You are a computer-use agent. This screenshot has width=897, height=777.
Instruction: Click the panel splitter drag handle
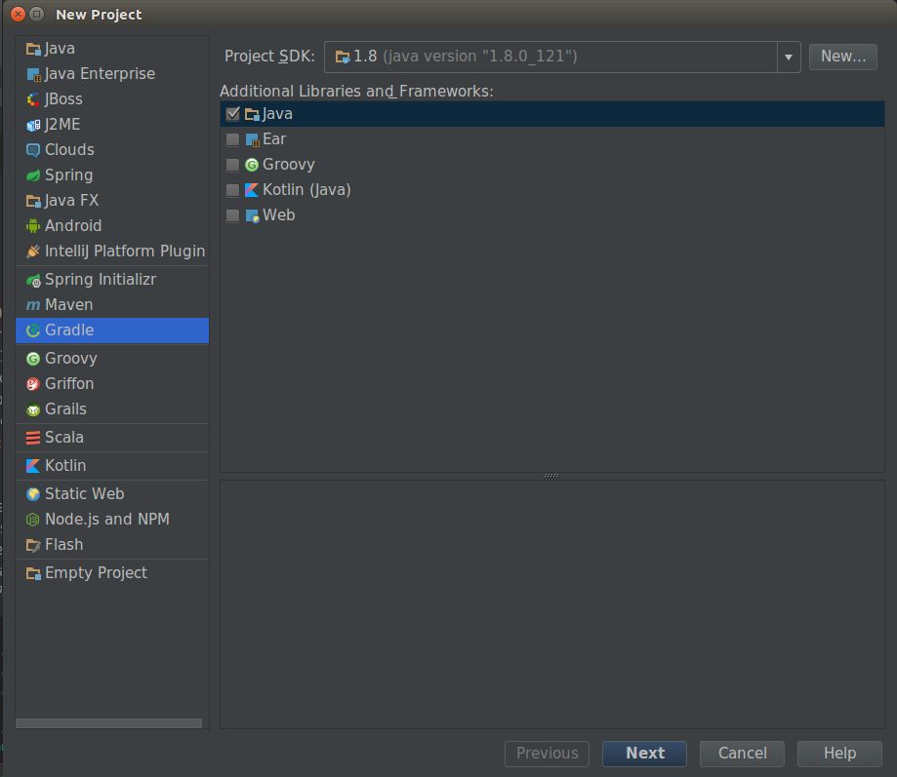coord(551,476)
